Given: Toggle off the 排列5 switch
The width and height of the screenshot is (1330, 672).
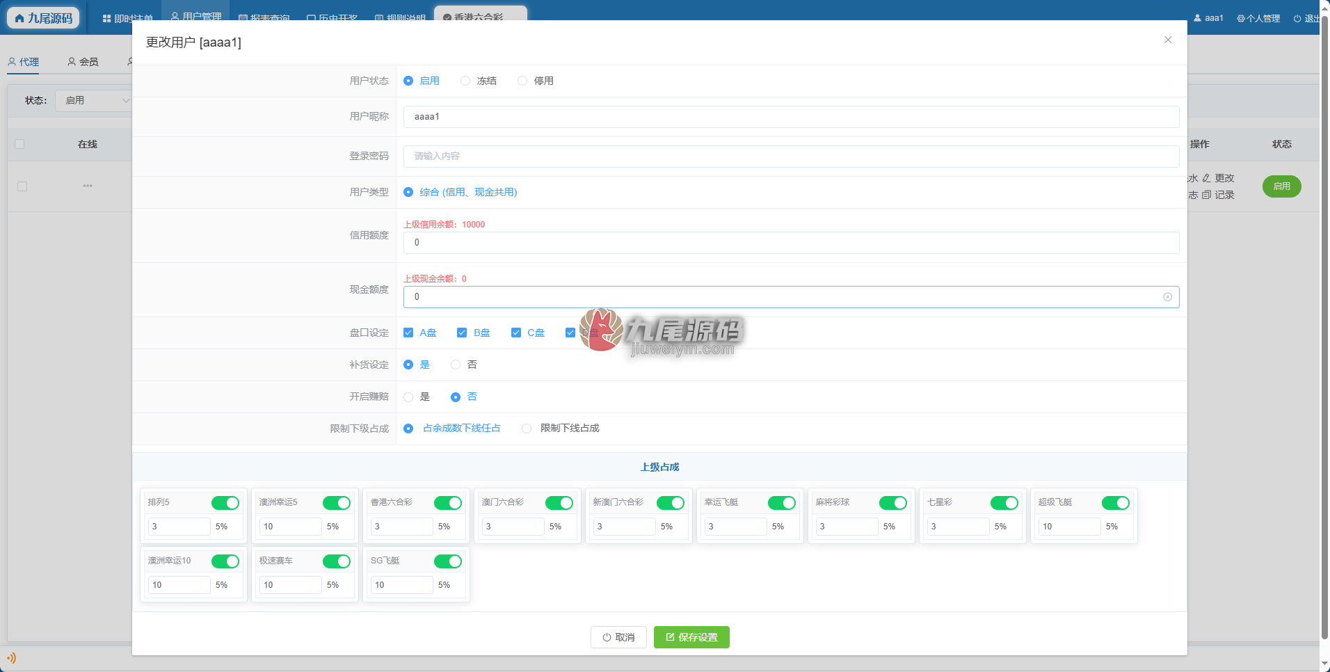Looking at the screenshot, I should pos(225,503).
